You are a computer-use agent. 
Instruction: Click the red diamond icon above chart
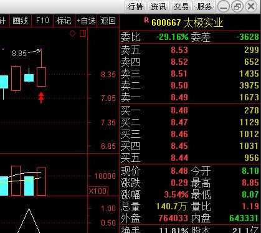click(x=72, y=33)
